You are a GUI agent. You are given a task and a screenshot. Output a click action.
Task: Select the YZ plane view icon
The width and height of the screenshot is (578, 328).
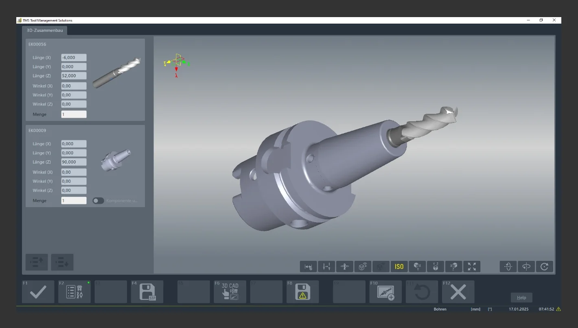(x=436, y=267)
